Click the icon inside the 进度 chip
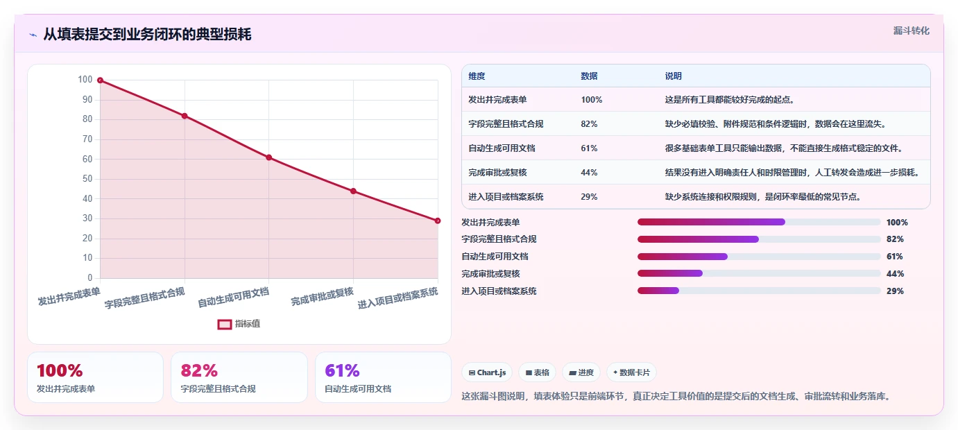 click(572, 373)
